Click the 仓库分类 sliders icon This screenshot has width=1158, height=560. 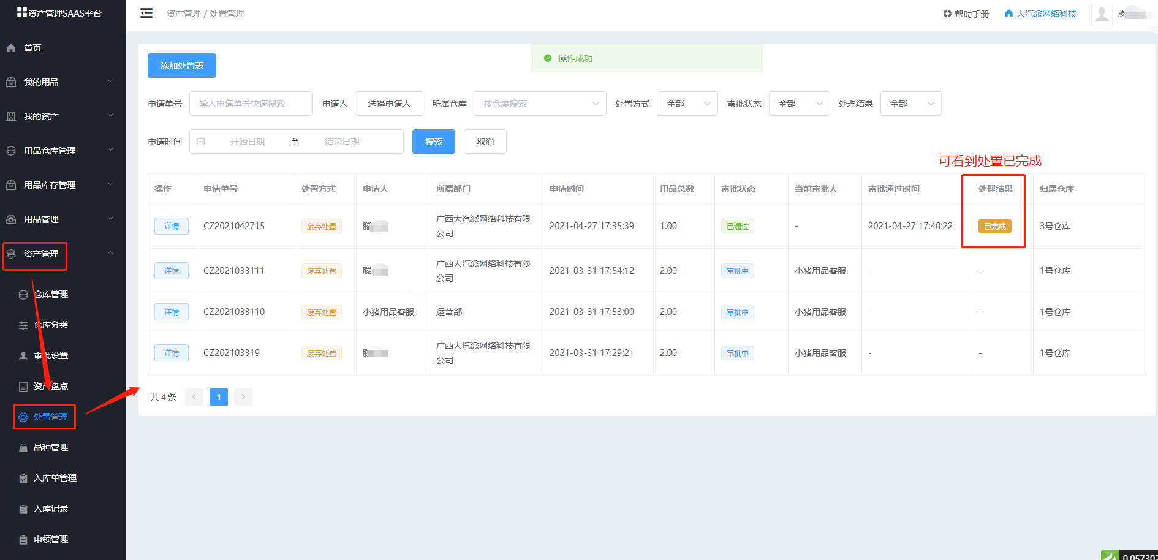tap(23, 325)
